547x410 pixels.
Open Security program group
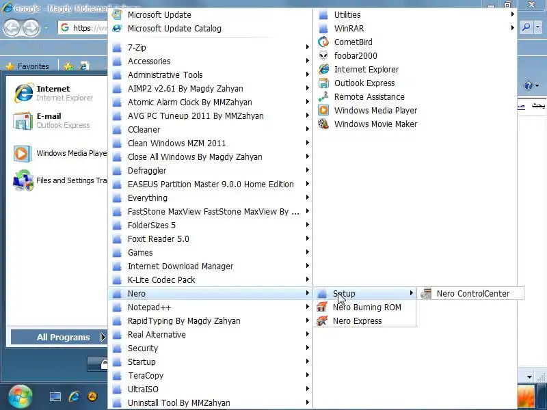coord(211,348)
